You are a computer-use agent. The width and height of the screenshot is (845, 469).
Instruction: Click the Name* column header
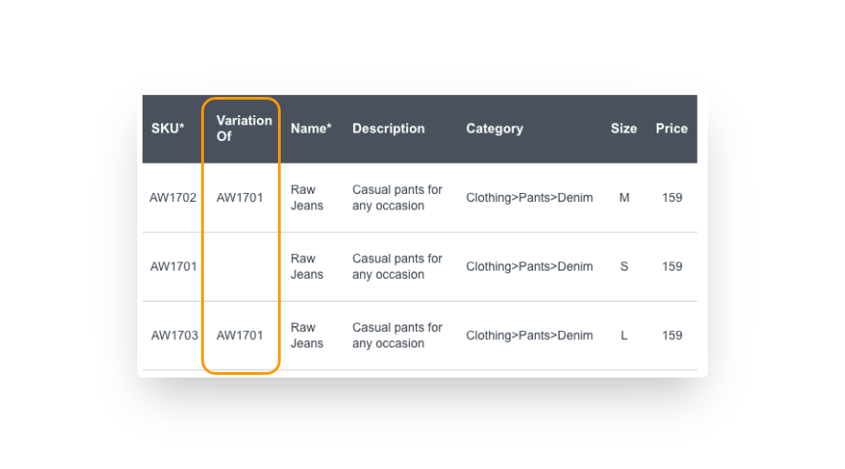coord(311,129)
